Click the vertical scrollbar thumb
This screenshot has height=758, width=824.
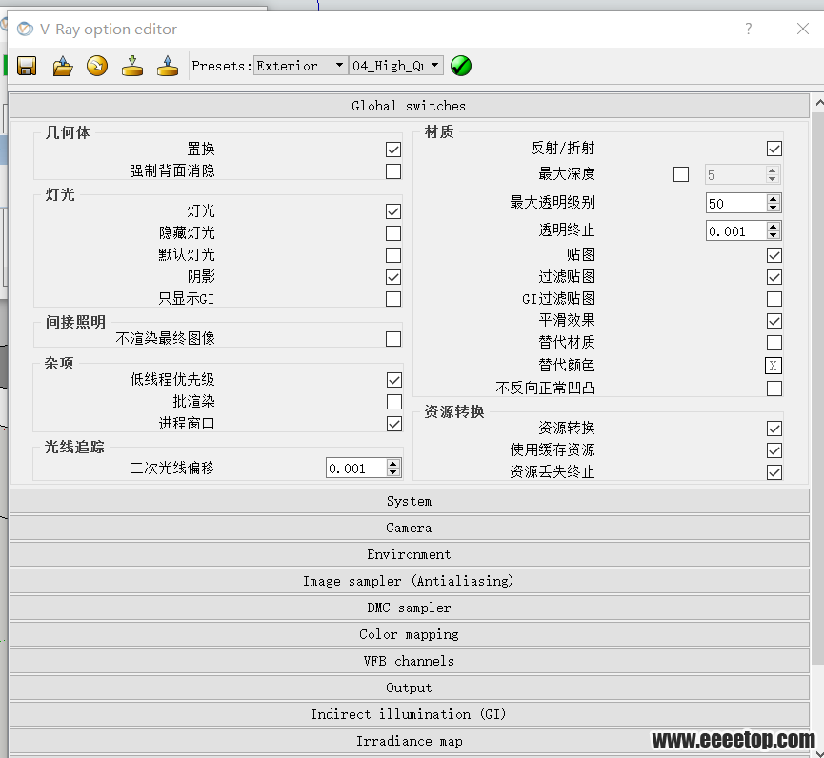[x=818, y=389]
